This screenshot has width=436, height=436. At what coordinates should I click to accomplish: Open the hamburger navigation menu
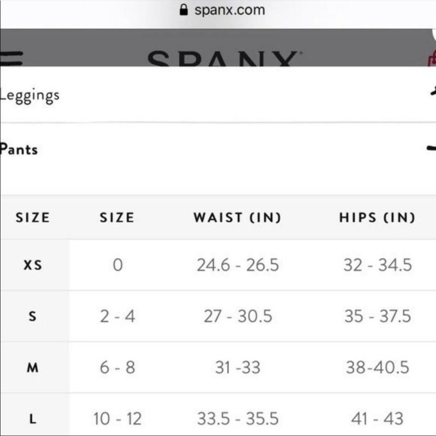tap(11, 57)
